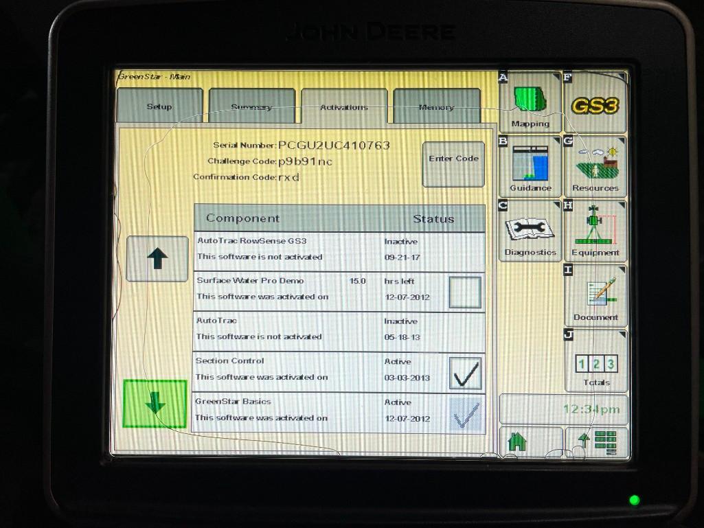This screenshot has width=704, height=528.
Task: Open the Guidance softkey
Action: point(530,167)
